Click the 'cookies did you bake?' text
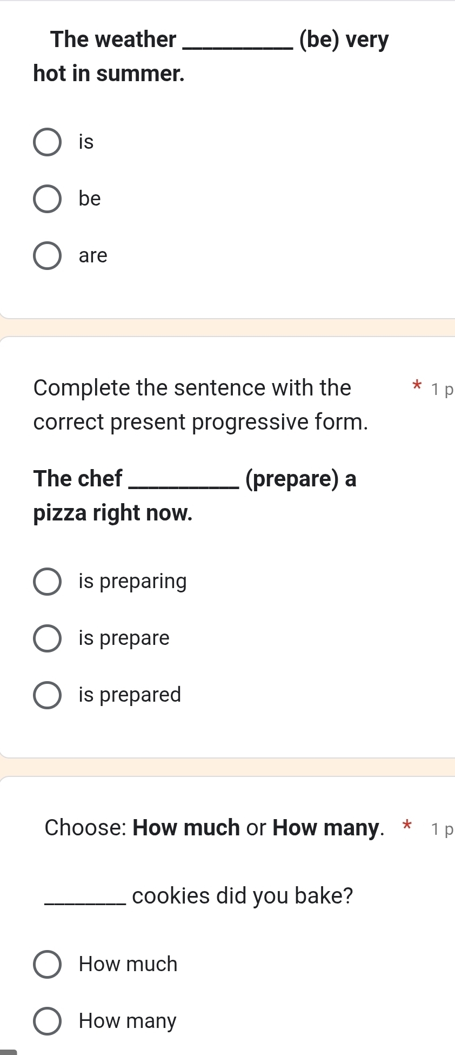 point(242,896)
